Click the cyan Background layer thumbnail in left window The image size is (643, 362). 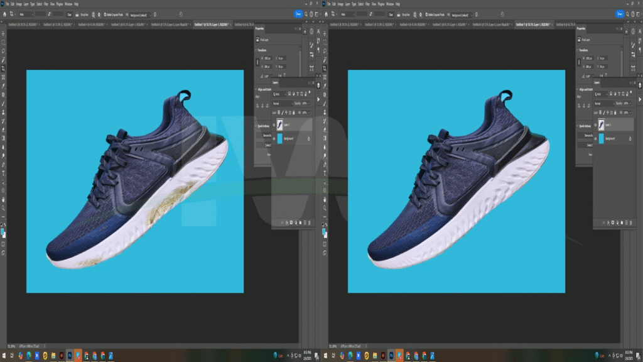tap(280, 139)
